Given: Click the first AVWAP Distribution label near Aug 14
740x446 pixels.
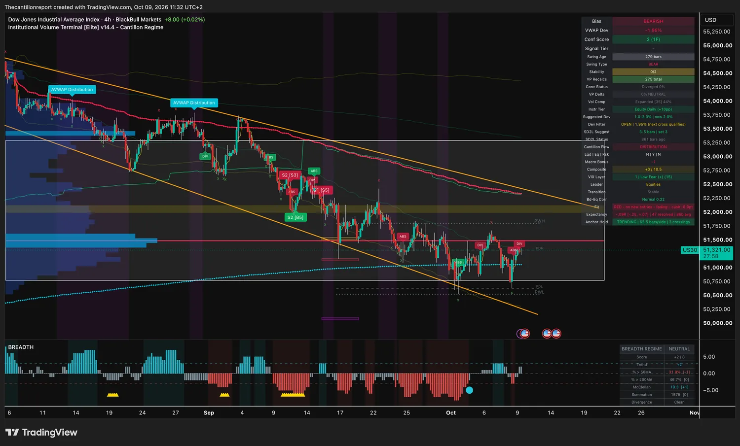Looking at the screenshot, I should pyautogui.click(x=72, y=90).
